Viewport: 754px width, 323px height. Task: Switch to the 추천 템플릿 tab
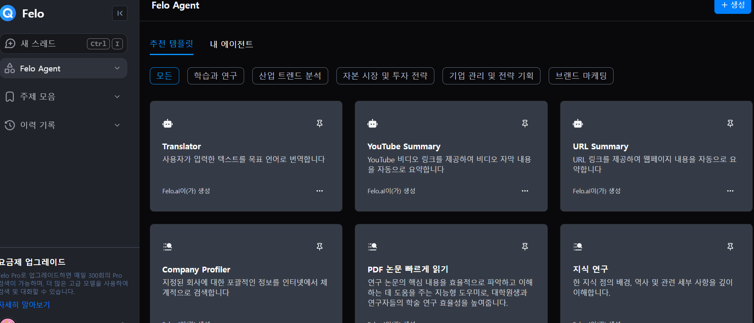click(x=171, y=44)
